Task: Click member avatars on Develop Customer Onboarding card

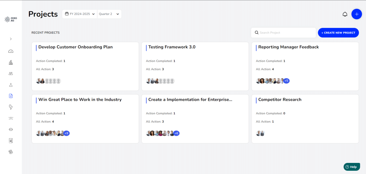Action: [49, 81]
